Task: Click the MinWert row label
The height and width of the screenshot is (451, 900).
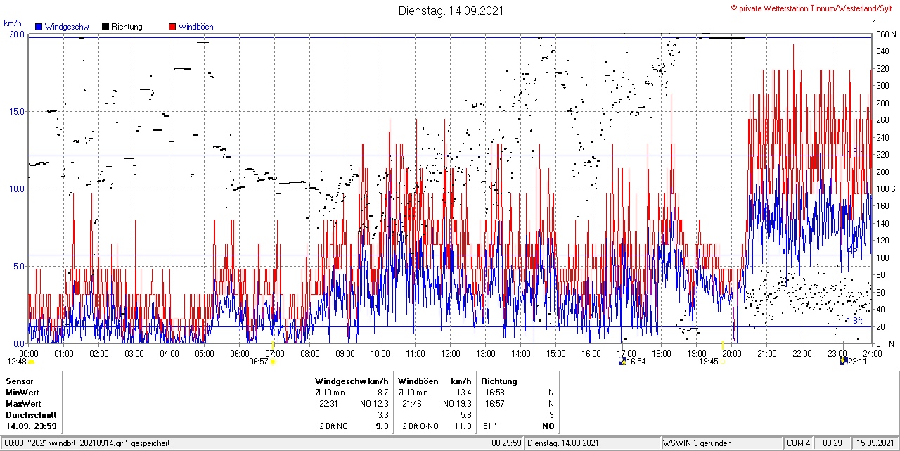Action: click(x=23, y=393)
